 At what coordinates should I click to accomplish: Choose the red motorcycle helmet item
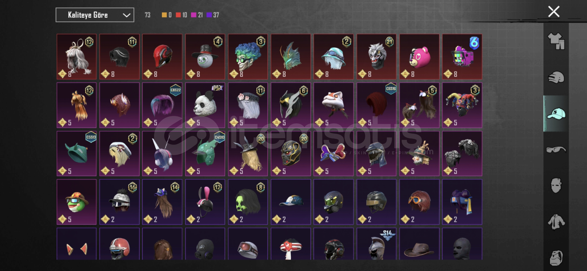coord(162,57)
